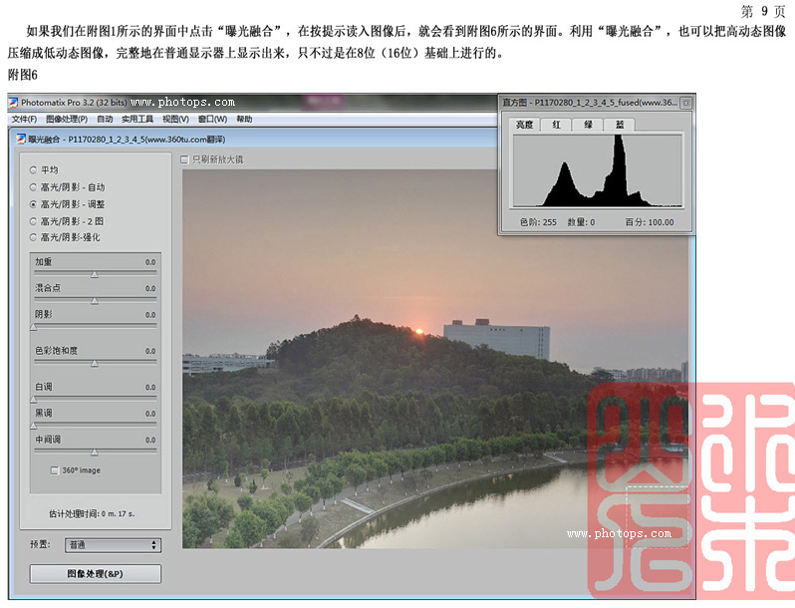Click the 中间调 slider handle
This screenshot has width=795, height=608.
95,453
